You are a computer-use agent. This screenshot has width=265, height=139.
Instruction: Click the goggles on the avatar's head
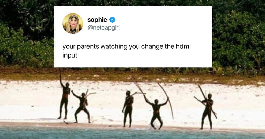pyautogui.click(x=74, y=17)
